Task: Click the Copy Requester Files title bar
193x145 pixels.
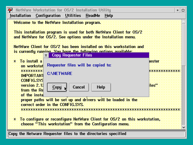Action: pyautogui.click(x=99, y=55)
